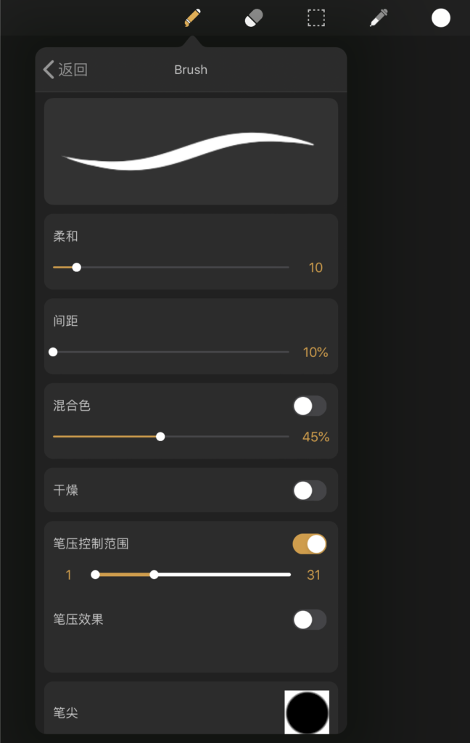Screen dimensions: 470x743
Task: Activate the dashed rectangle selection tool
Action: click(316, 18)
